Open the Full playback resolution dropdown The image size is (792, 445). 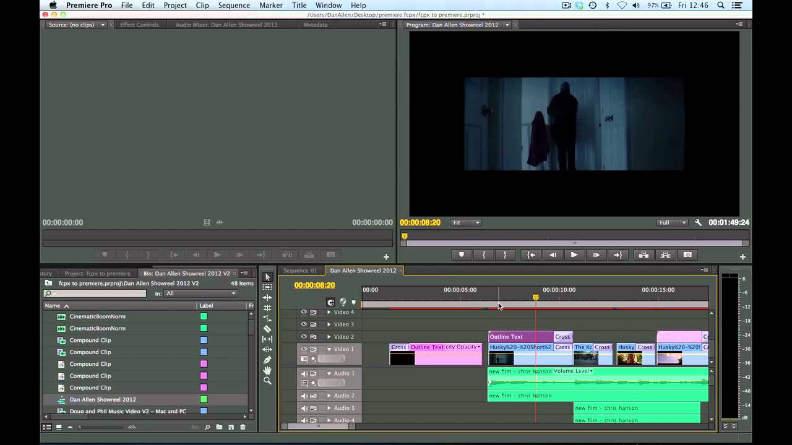point(673,222)
